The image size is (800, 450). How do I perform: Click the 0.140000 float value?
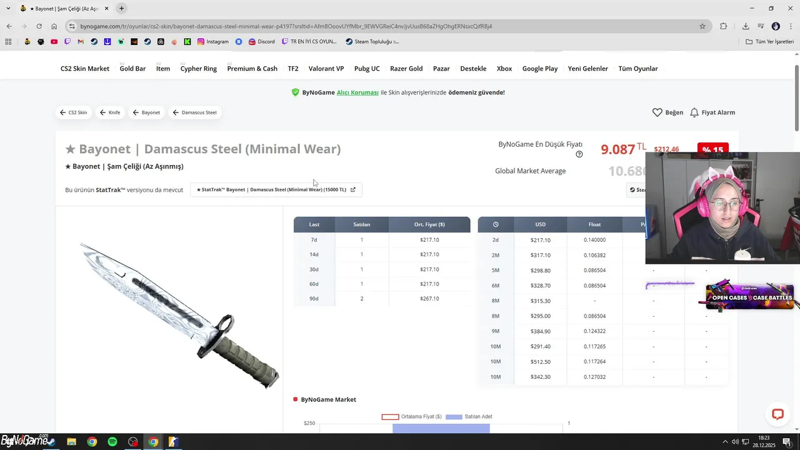click(594, 240)
